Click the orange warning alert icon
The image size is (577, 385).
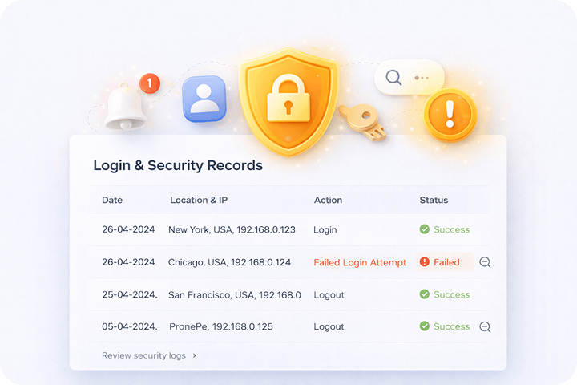450,114
